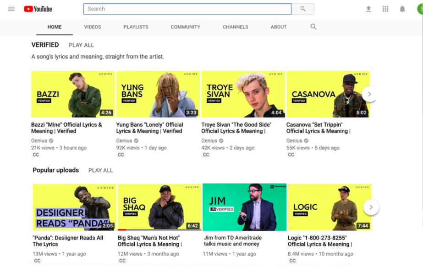Open title "Panda": Desiigner Reads All The Lyrics

68,241
